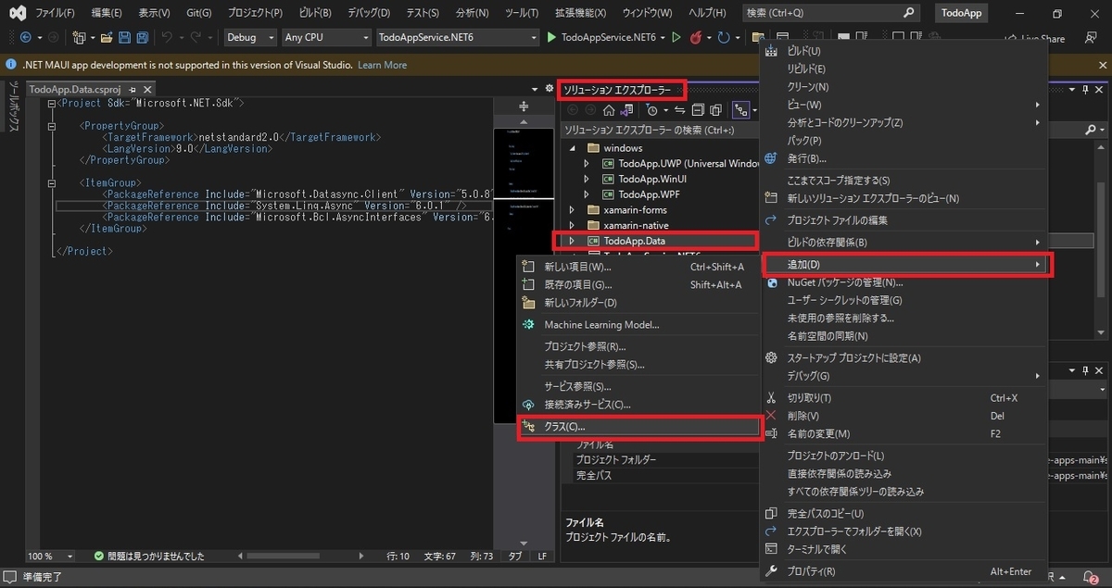
Task: Click the hot reload flame icon
Action: point(695,38)
